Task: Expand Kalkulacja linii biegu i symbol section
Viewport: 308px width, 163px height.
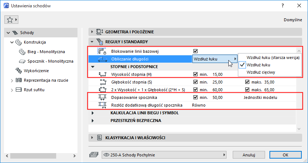Action: 93,113
